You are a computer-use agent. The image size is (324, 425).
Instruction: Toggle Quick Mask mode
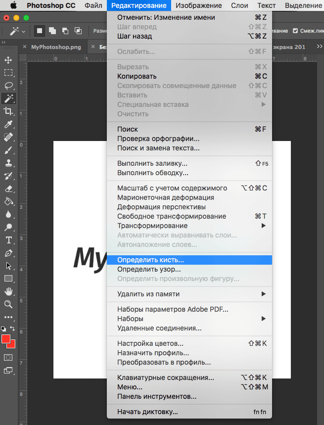(8, 358)
